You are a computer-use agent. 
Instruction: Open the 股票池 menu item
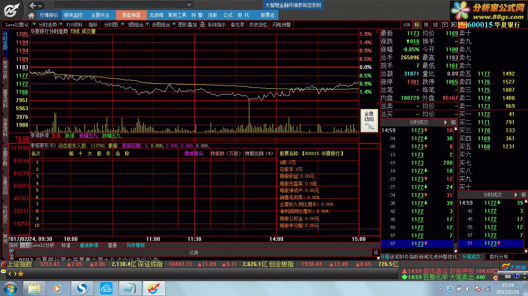(x=267, y=15)
